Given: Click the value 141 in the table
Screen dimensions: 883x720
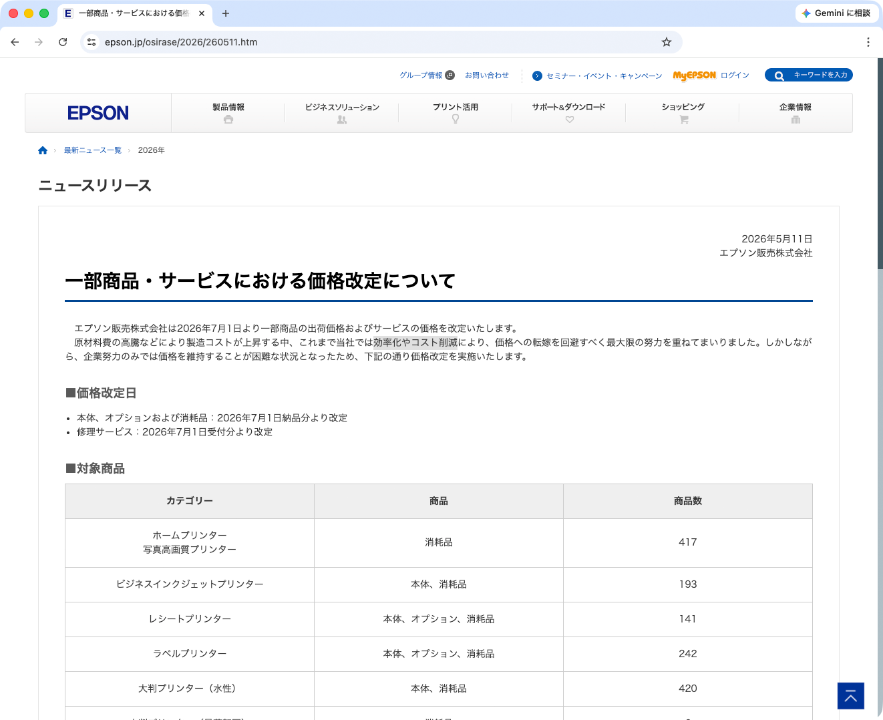Looking at the screenshot, I should point(688,619).
